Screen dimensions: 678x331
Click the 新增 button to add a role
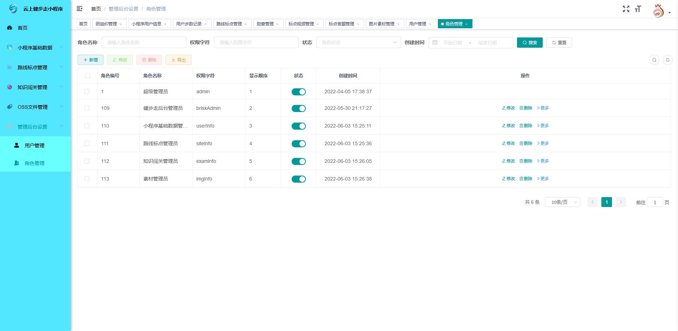pyautogui.click(x=90, y=60)
